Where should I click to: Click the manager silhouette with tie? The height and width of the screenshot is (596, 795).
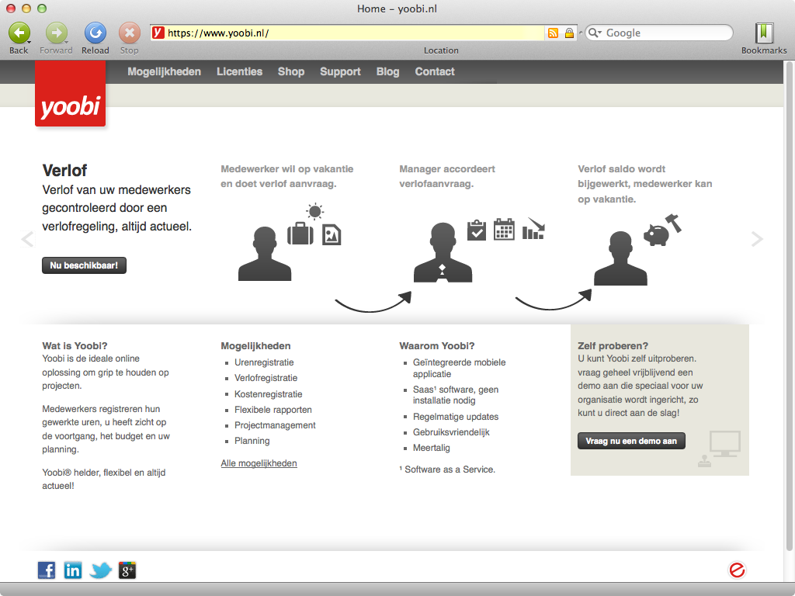coord(443,252)
